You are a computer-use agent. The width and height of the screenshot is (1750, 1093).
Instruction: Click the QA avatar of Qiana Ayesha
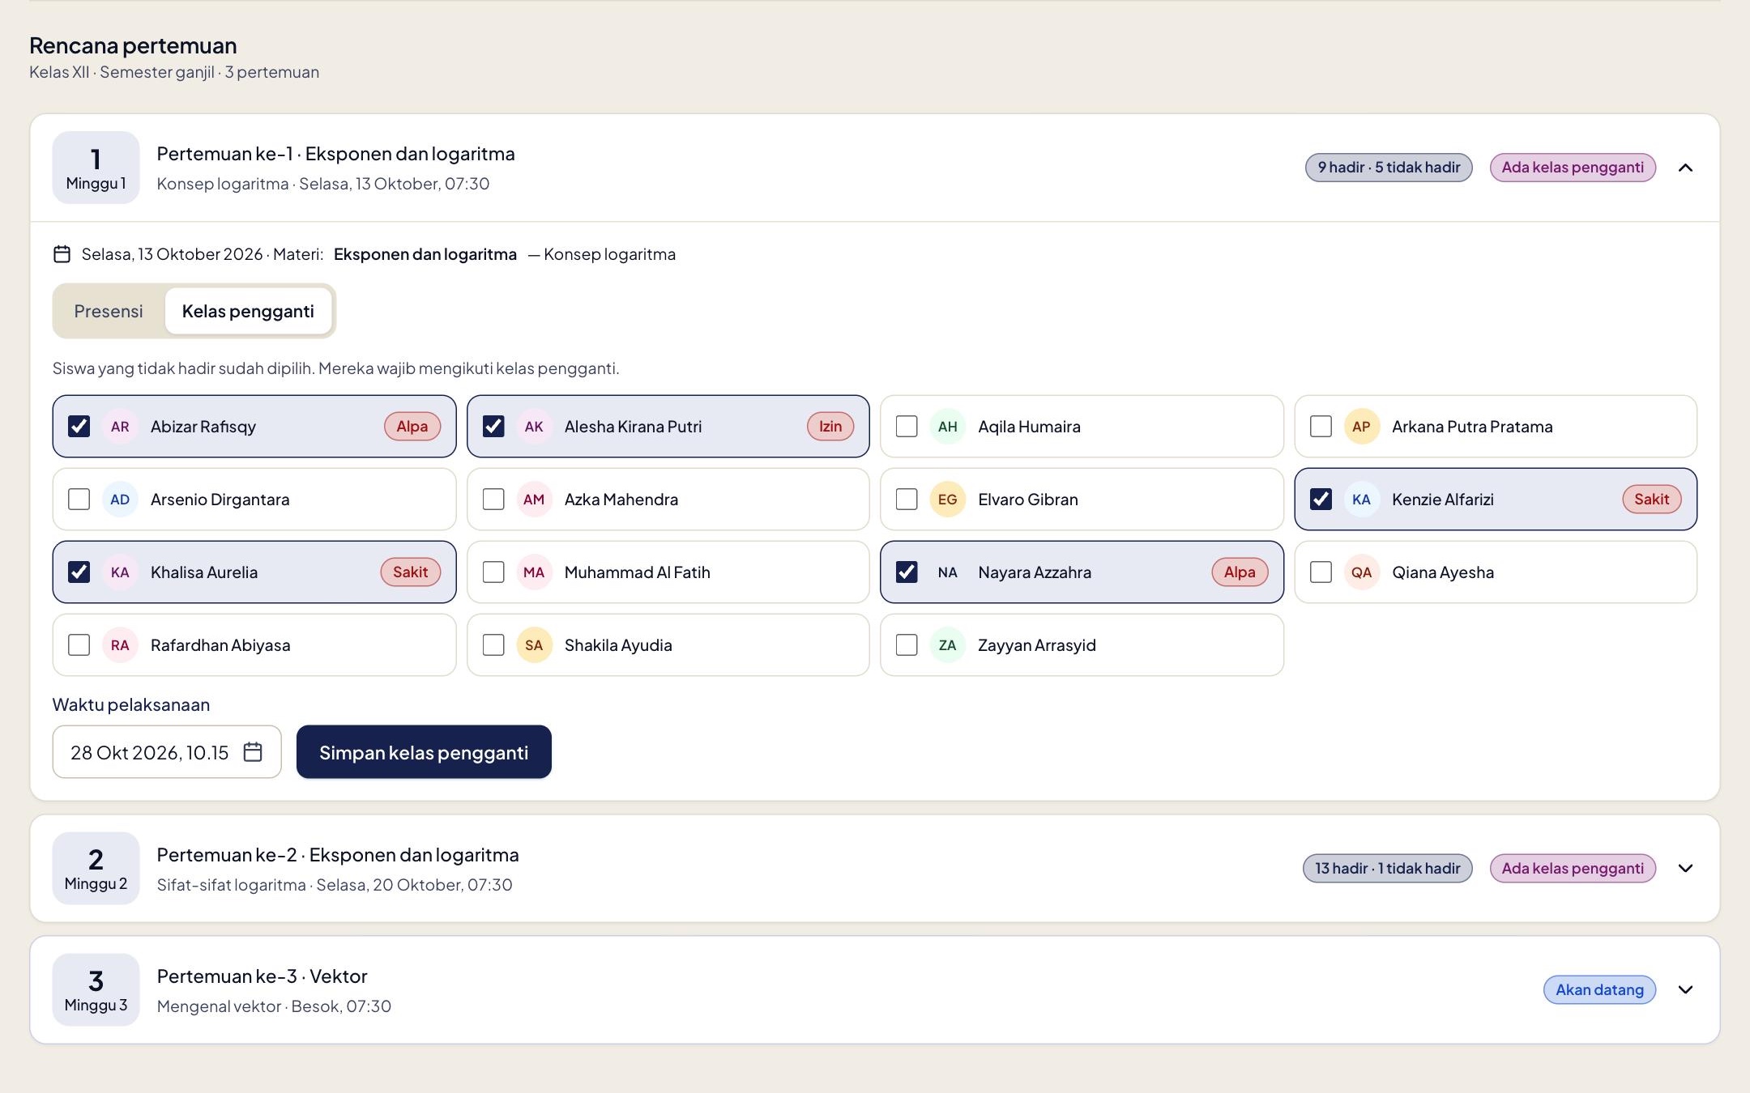tap(1361, 572)
